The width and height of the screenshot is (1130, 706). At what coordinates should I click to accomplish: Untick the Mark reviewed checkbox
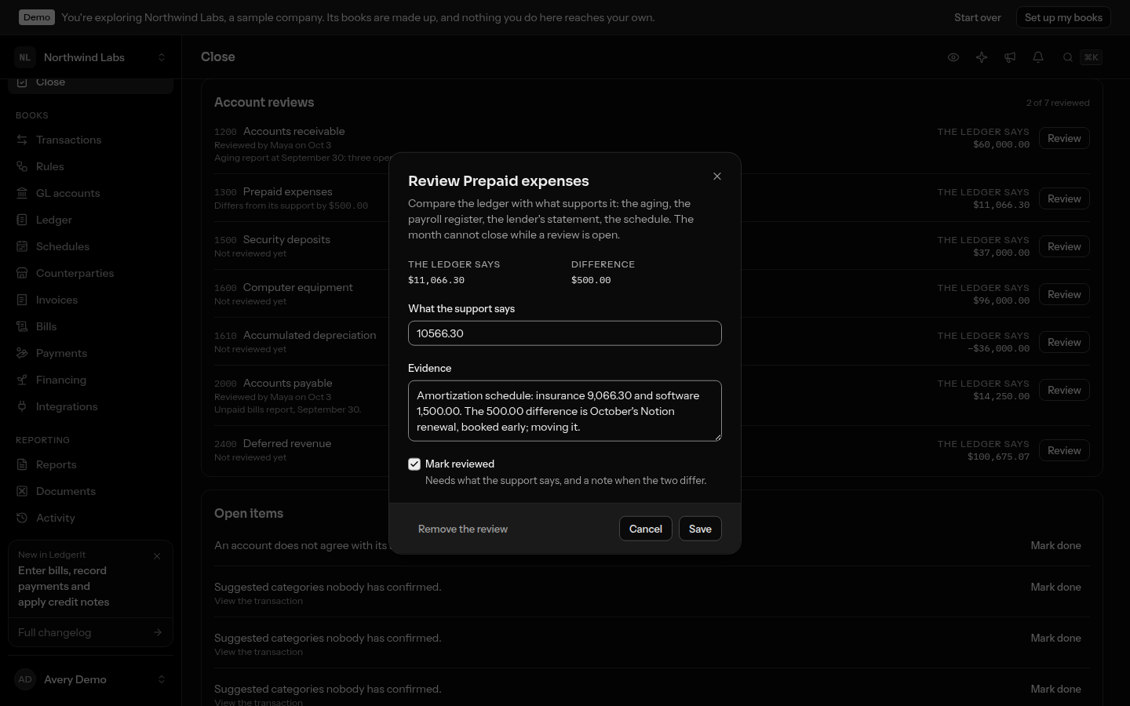pos(414,464)
